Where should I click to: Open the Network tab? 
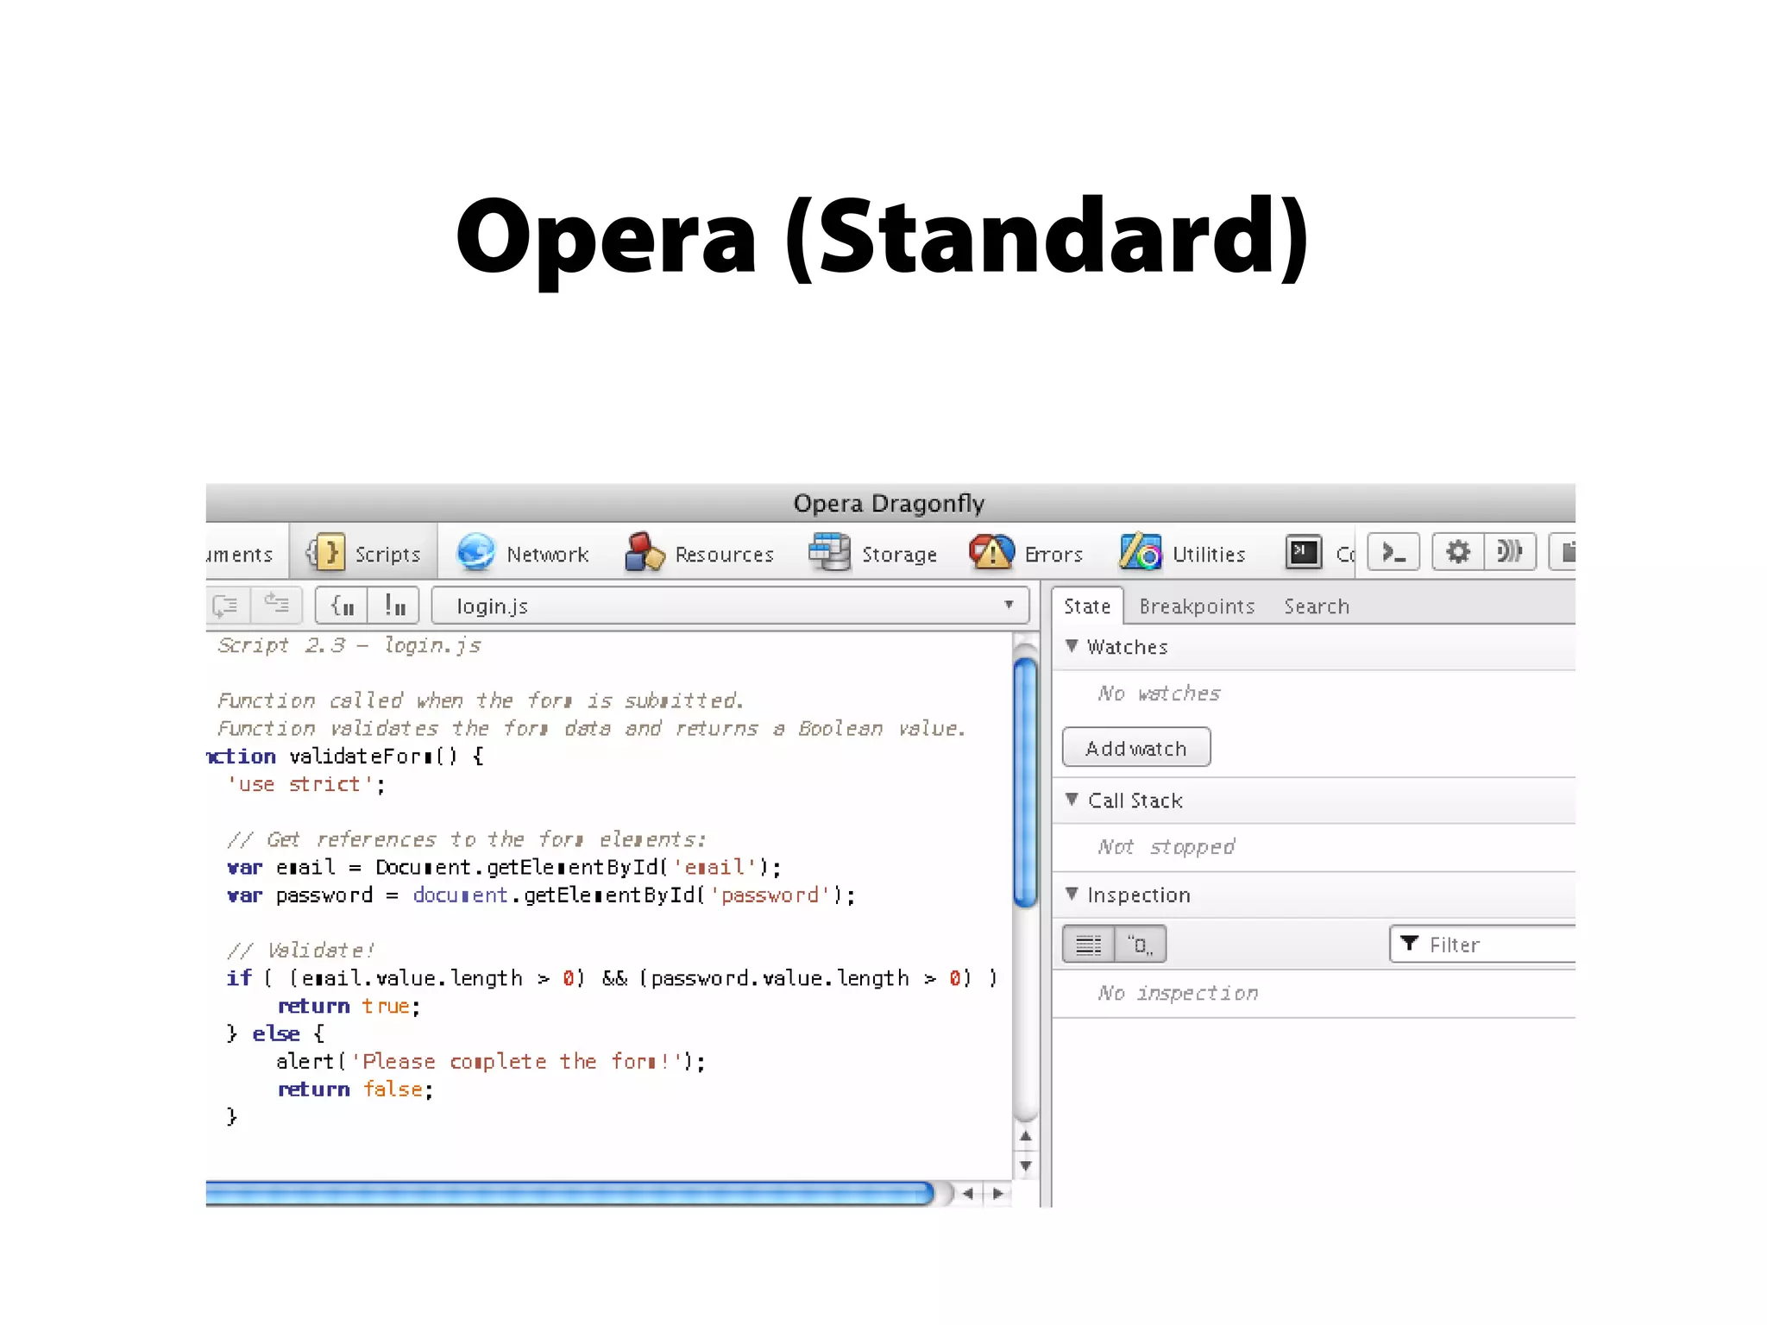[x=523, y=553]
